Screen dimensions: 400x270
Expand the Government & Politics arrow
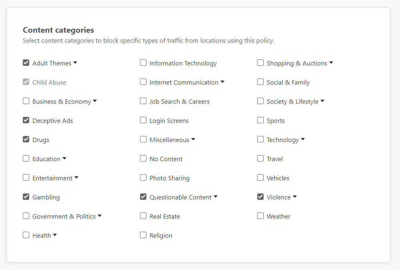100,216
